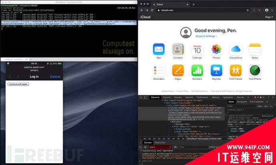Toggle the console live expression eye icon
This screenshot has width=276, height=165.
(x=175, y=147)
